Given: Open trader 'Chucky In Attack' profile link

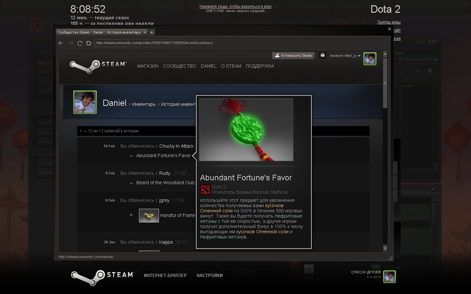Looking at the screenshot, I should pyautogui.click(x=177, y=146).
